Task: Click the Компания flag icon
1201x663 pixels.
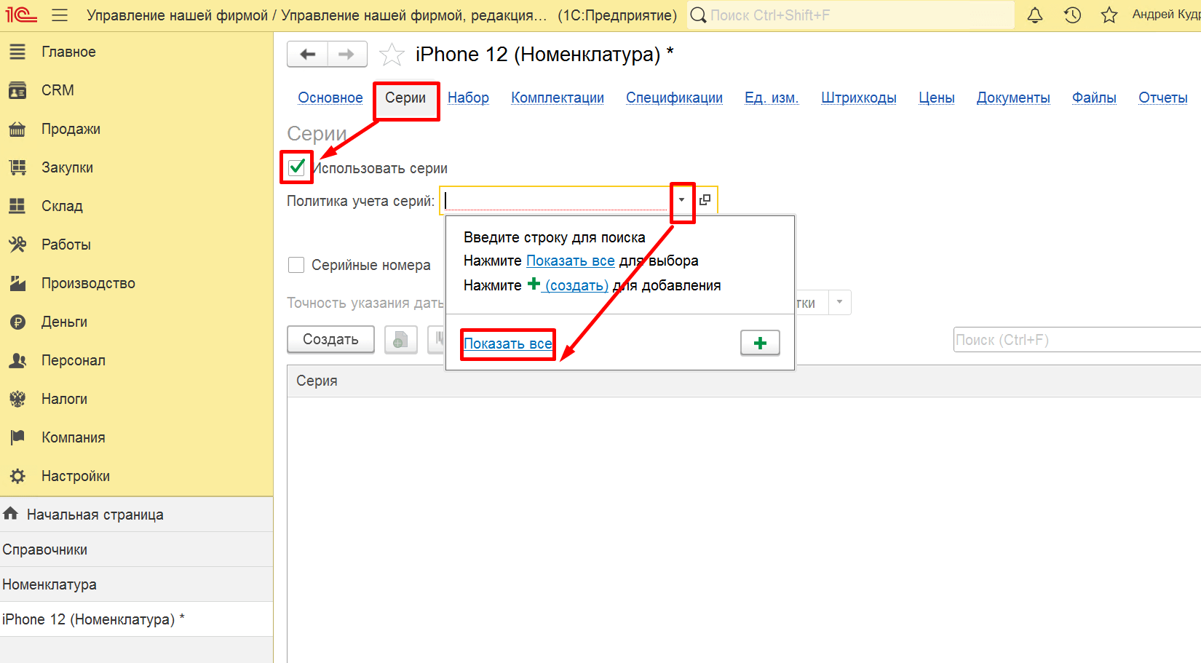Action: coord(17,437)
